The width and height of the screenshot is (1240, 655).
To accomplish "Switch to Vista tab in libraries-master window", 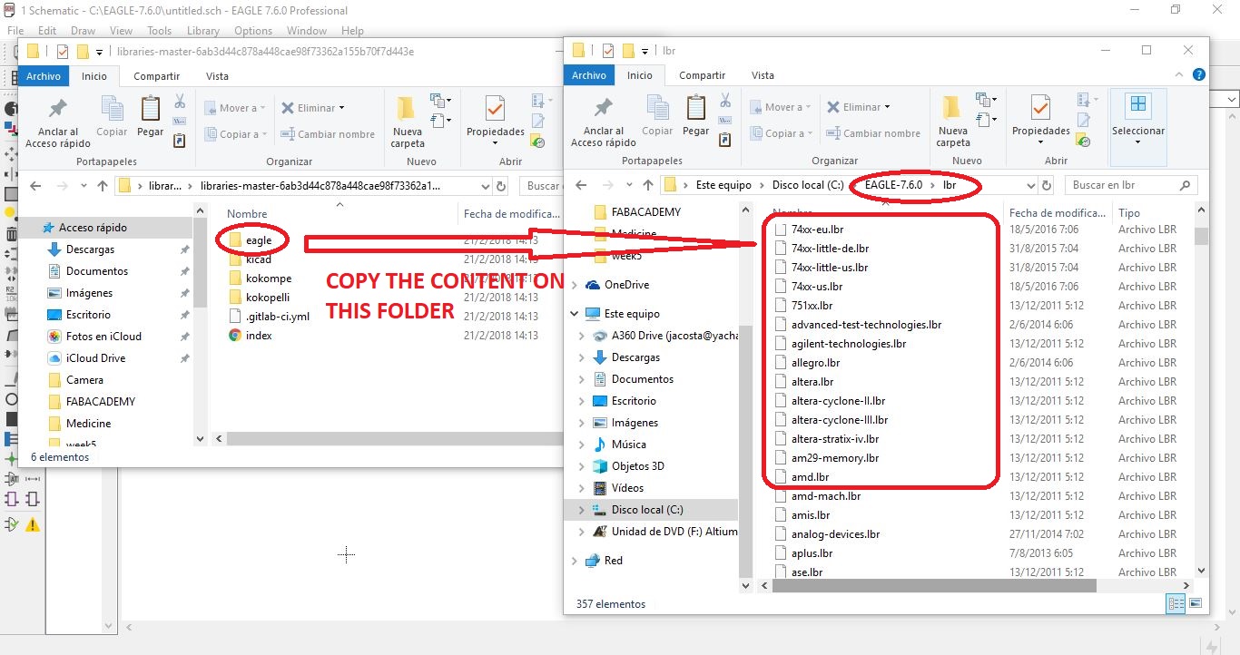I will [x=217, y=76].
